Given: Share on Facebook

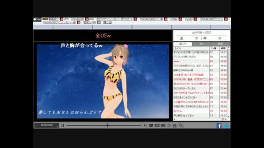Looking at the screenshot, I should tap(219, 126).
